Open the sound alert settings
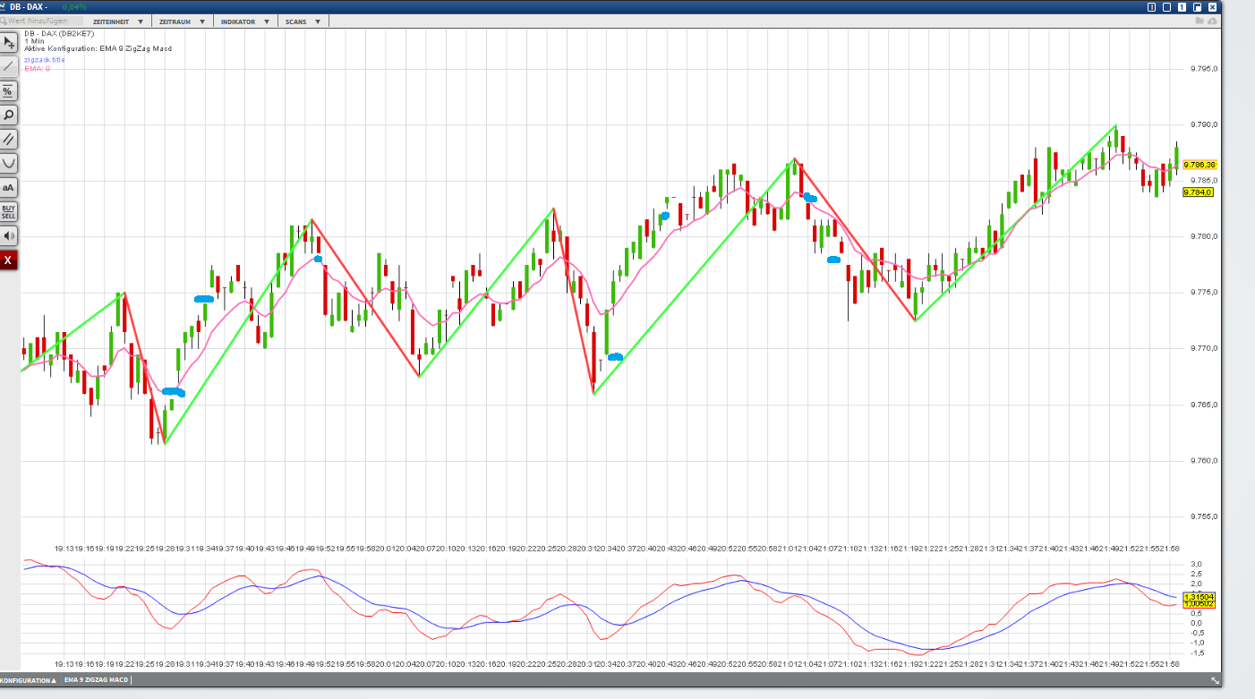The height and width of the screenshot is (699, 1255). pyautogui.click(x=7, y=236)
